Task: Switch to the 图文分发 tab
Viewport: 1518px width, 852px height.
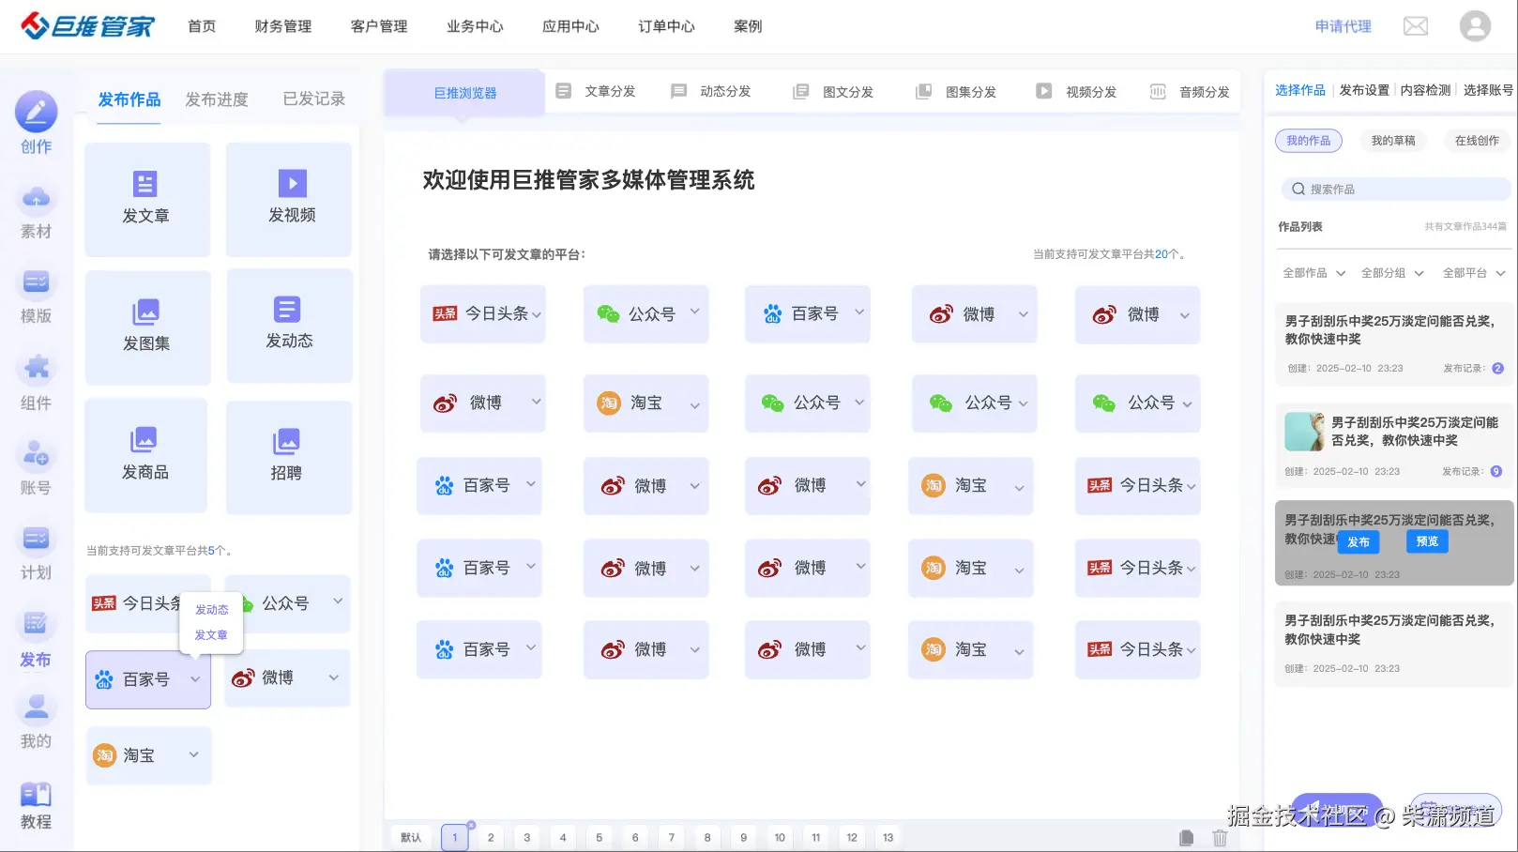Action: coord(833,92)
